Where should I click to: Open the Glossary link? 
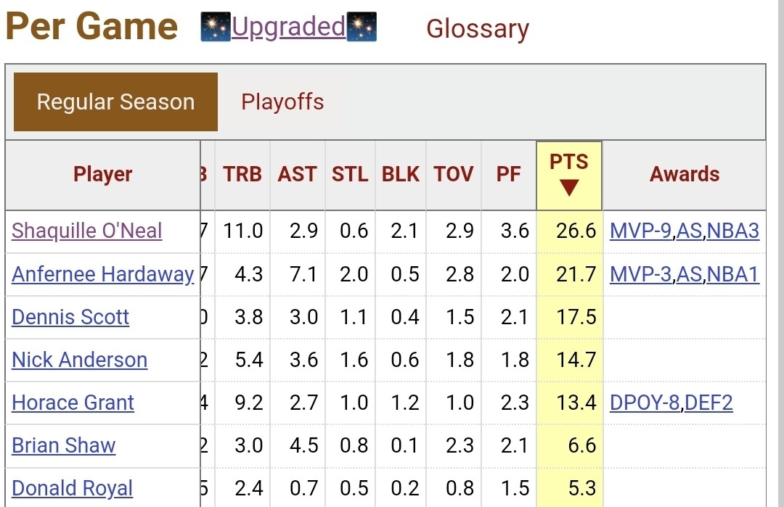(x=478, y=29)
